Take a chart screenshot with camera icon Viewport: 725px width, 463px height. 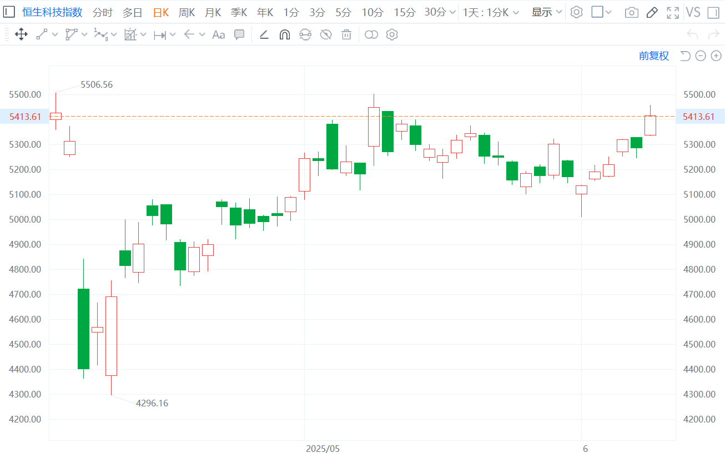coord(631,12)
